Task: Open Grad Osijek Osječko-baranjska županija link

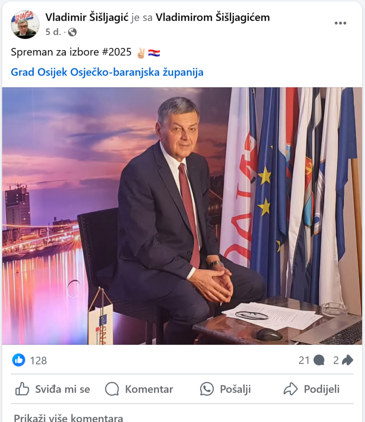Action: (107, 72)
